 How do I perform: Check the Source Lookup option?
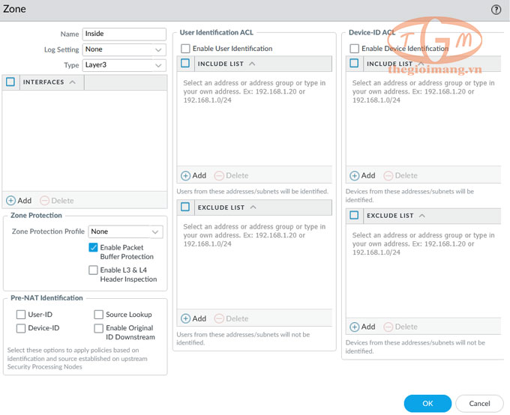[98, 315]
